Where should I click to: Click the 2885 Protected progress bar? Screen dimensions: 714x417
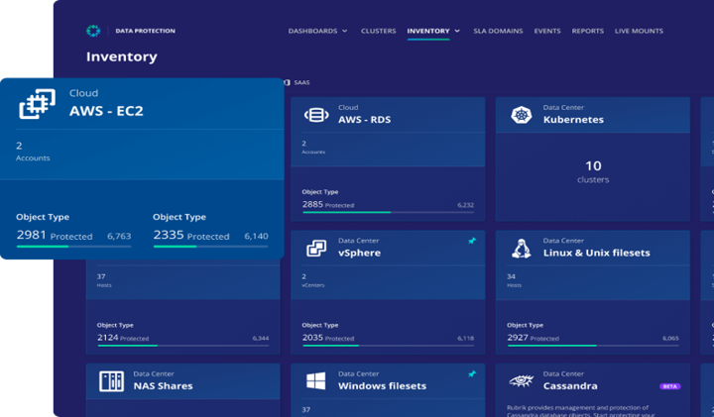tap(389, 212)
